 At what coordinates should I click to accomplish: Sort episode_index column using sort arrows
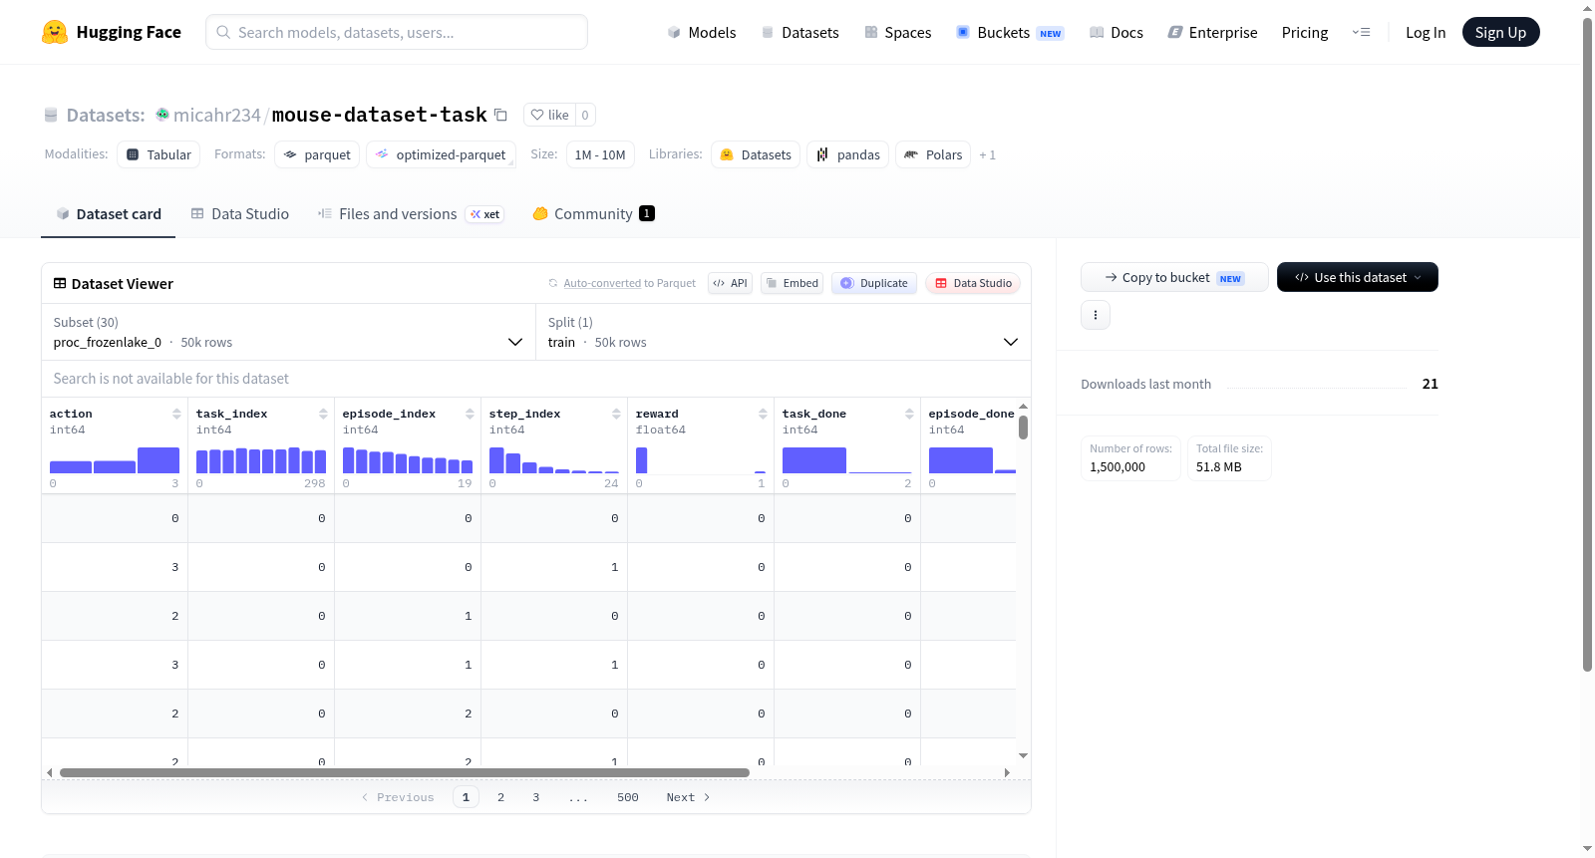pyautogui.click(x=470, y=414)
